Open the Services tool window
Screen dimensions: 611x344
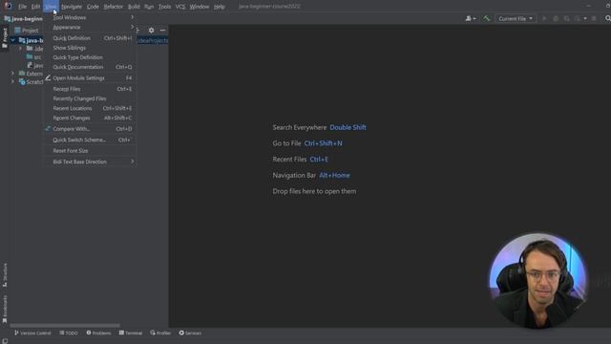pos(190,333)
